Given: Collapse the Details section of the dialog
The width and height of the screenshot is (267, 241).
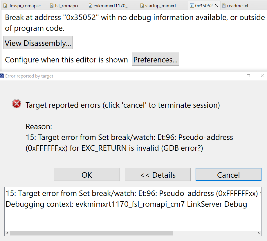Looking at the screenshot, I should [x=158, y=175].
